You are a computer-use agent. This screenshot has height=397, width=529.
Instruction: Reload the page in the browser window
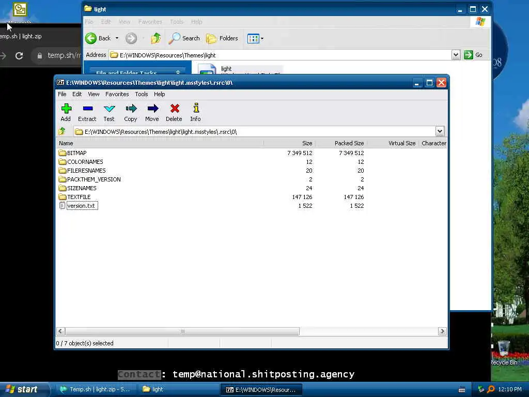[19, 56]
